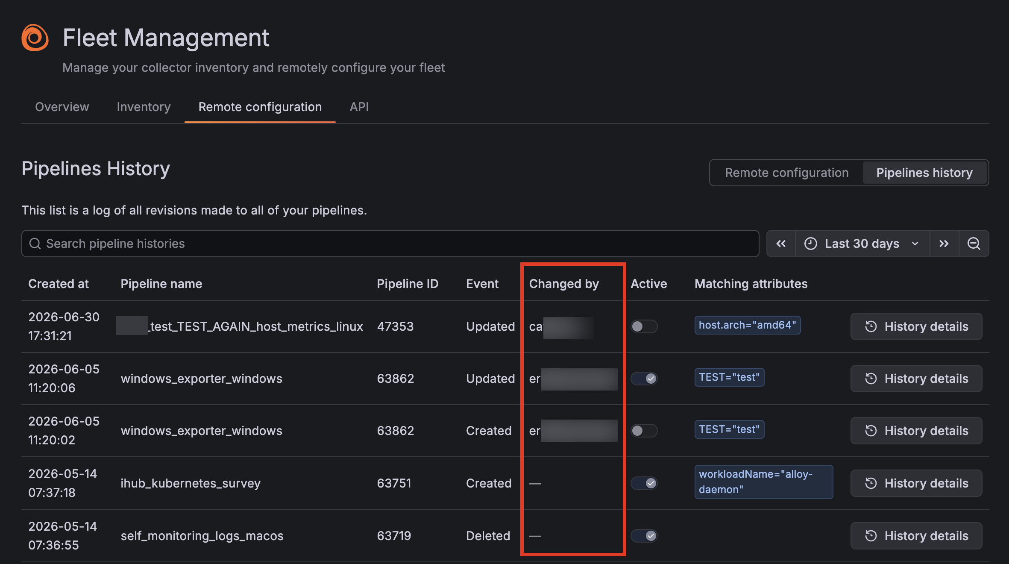Screen dimensions: 1009x564
Task: Toggle Active switch for pipeline 47353
Action: click(x=644, y=326)
